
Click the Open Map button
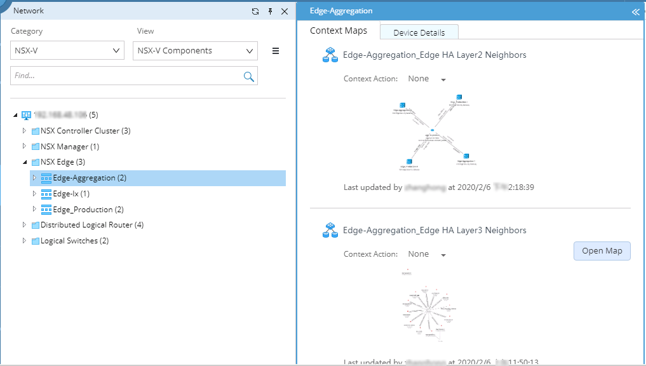(602, 251)
